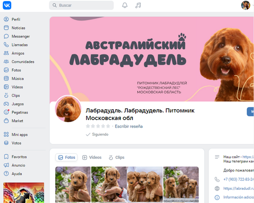
Task: Click the Messenger chat bubble icon
Action: pyautogui.click(x=6, y=36)
